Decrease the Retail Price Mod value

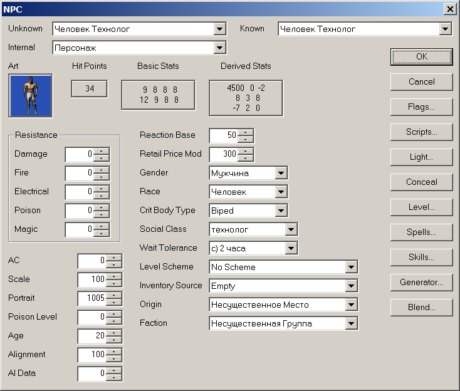point(246,157)
